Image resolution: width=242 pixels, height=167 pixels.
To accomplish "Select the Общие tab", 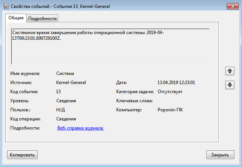I will coord(16,18).
